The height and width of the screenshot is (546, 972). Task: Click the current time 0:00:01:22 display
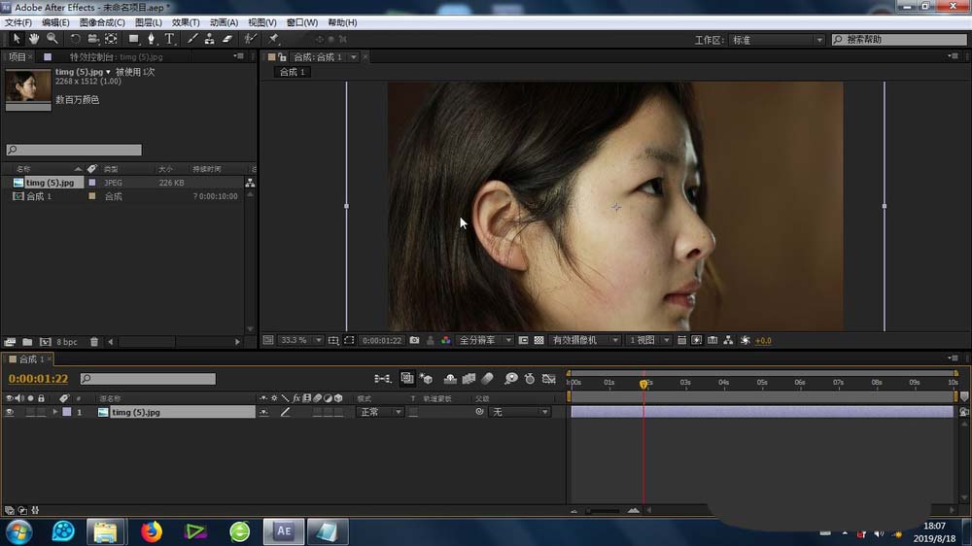(39, 379)
